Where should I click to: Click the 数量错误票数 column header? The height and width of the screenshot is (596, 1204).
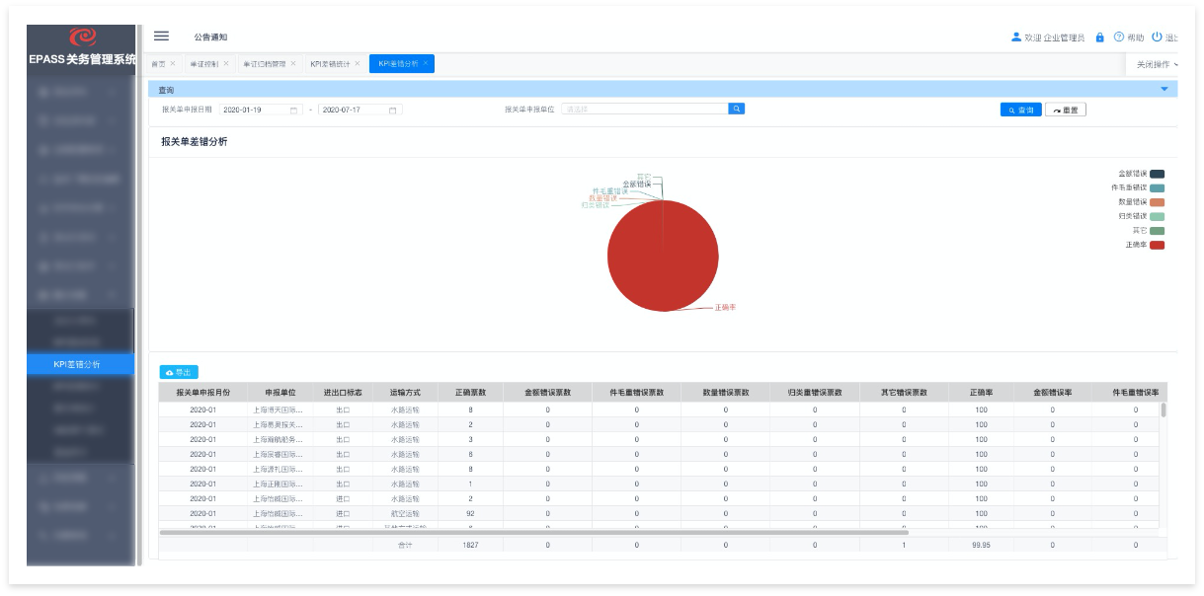[x=726, y=392]
